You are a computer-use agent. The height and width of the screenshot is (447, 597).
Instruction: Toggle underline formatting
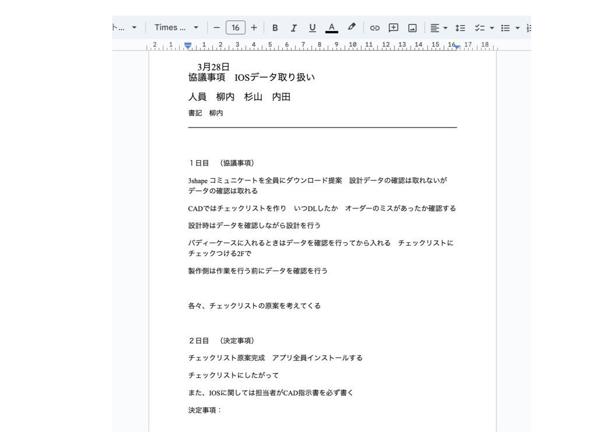pyautogui.click(x=312, y=28)
